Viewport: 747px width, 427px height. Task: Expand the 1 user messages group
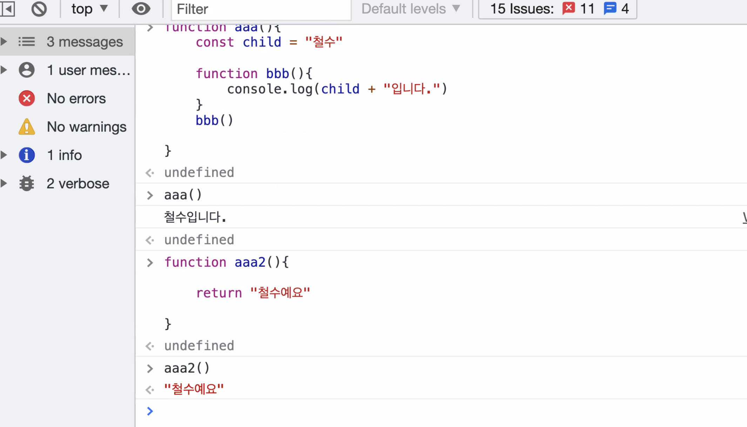coord(4,70)
